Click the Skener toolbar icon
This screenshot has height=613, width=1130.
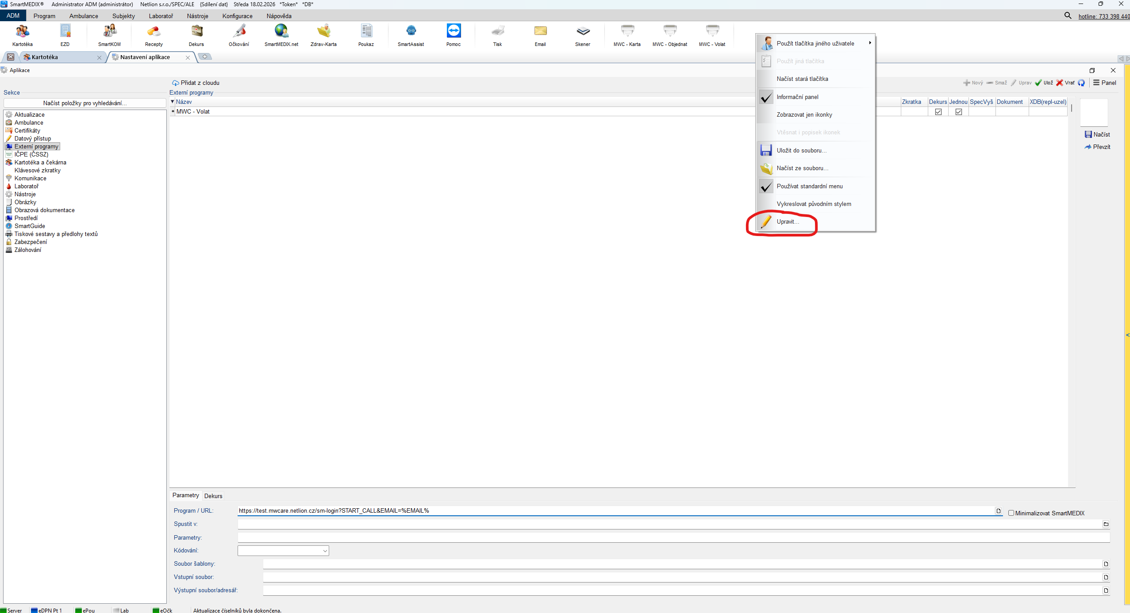(583, 31)
